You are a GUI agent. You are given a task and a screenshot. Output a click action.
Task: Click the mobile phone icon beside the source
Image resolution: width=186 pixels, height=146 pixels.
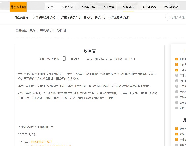[64, 58]
